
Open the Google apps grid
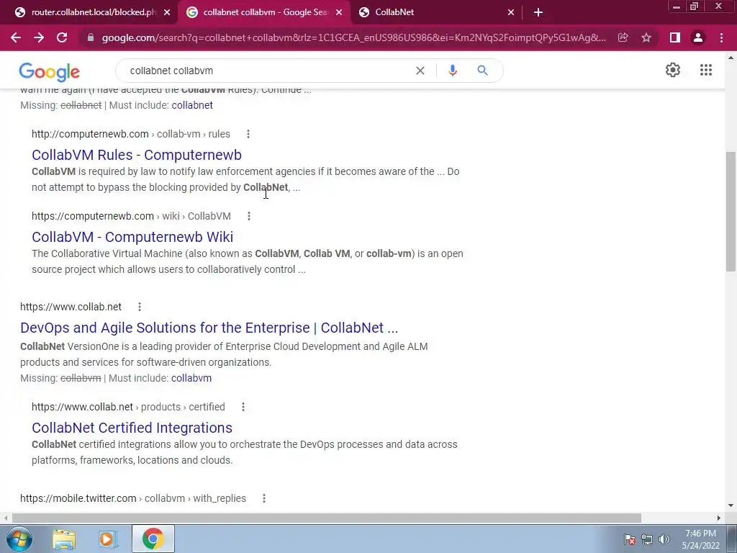tap(706, 70)
